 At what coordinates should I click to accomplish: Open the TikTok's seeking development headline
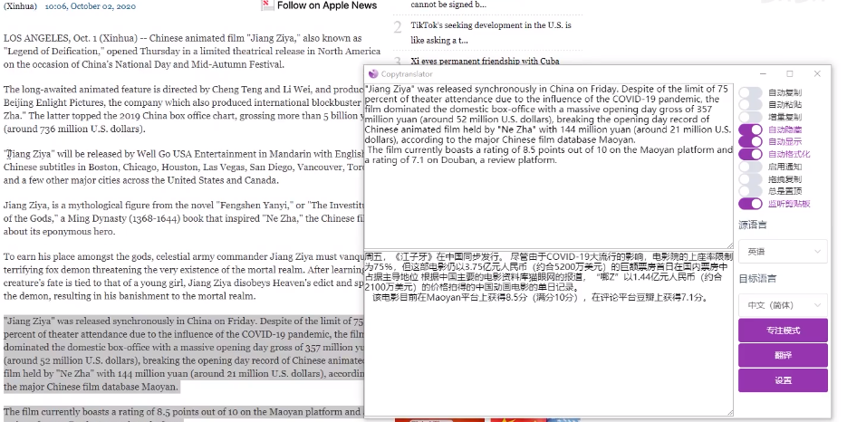490,33
